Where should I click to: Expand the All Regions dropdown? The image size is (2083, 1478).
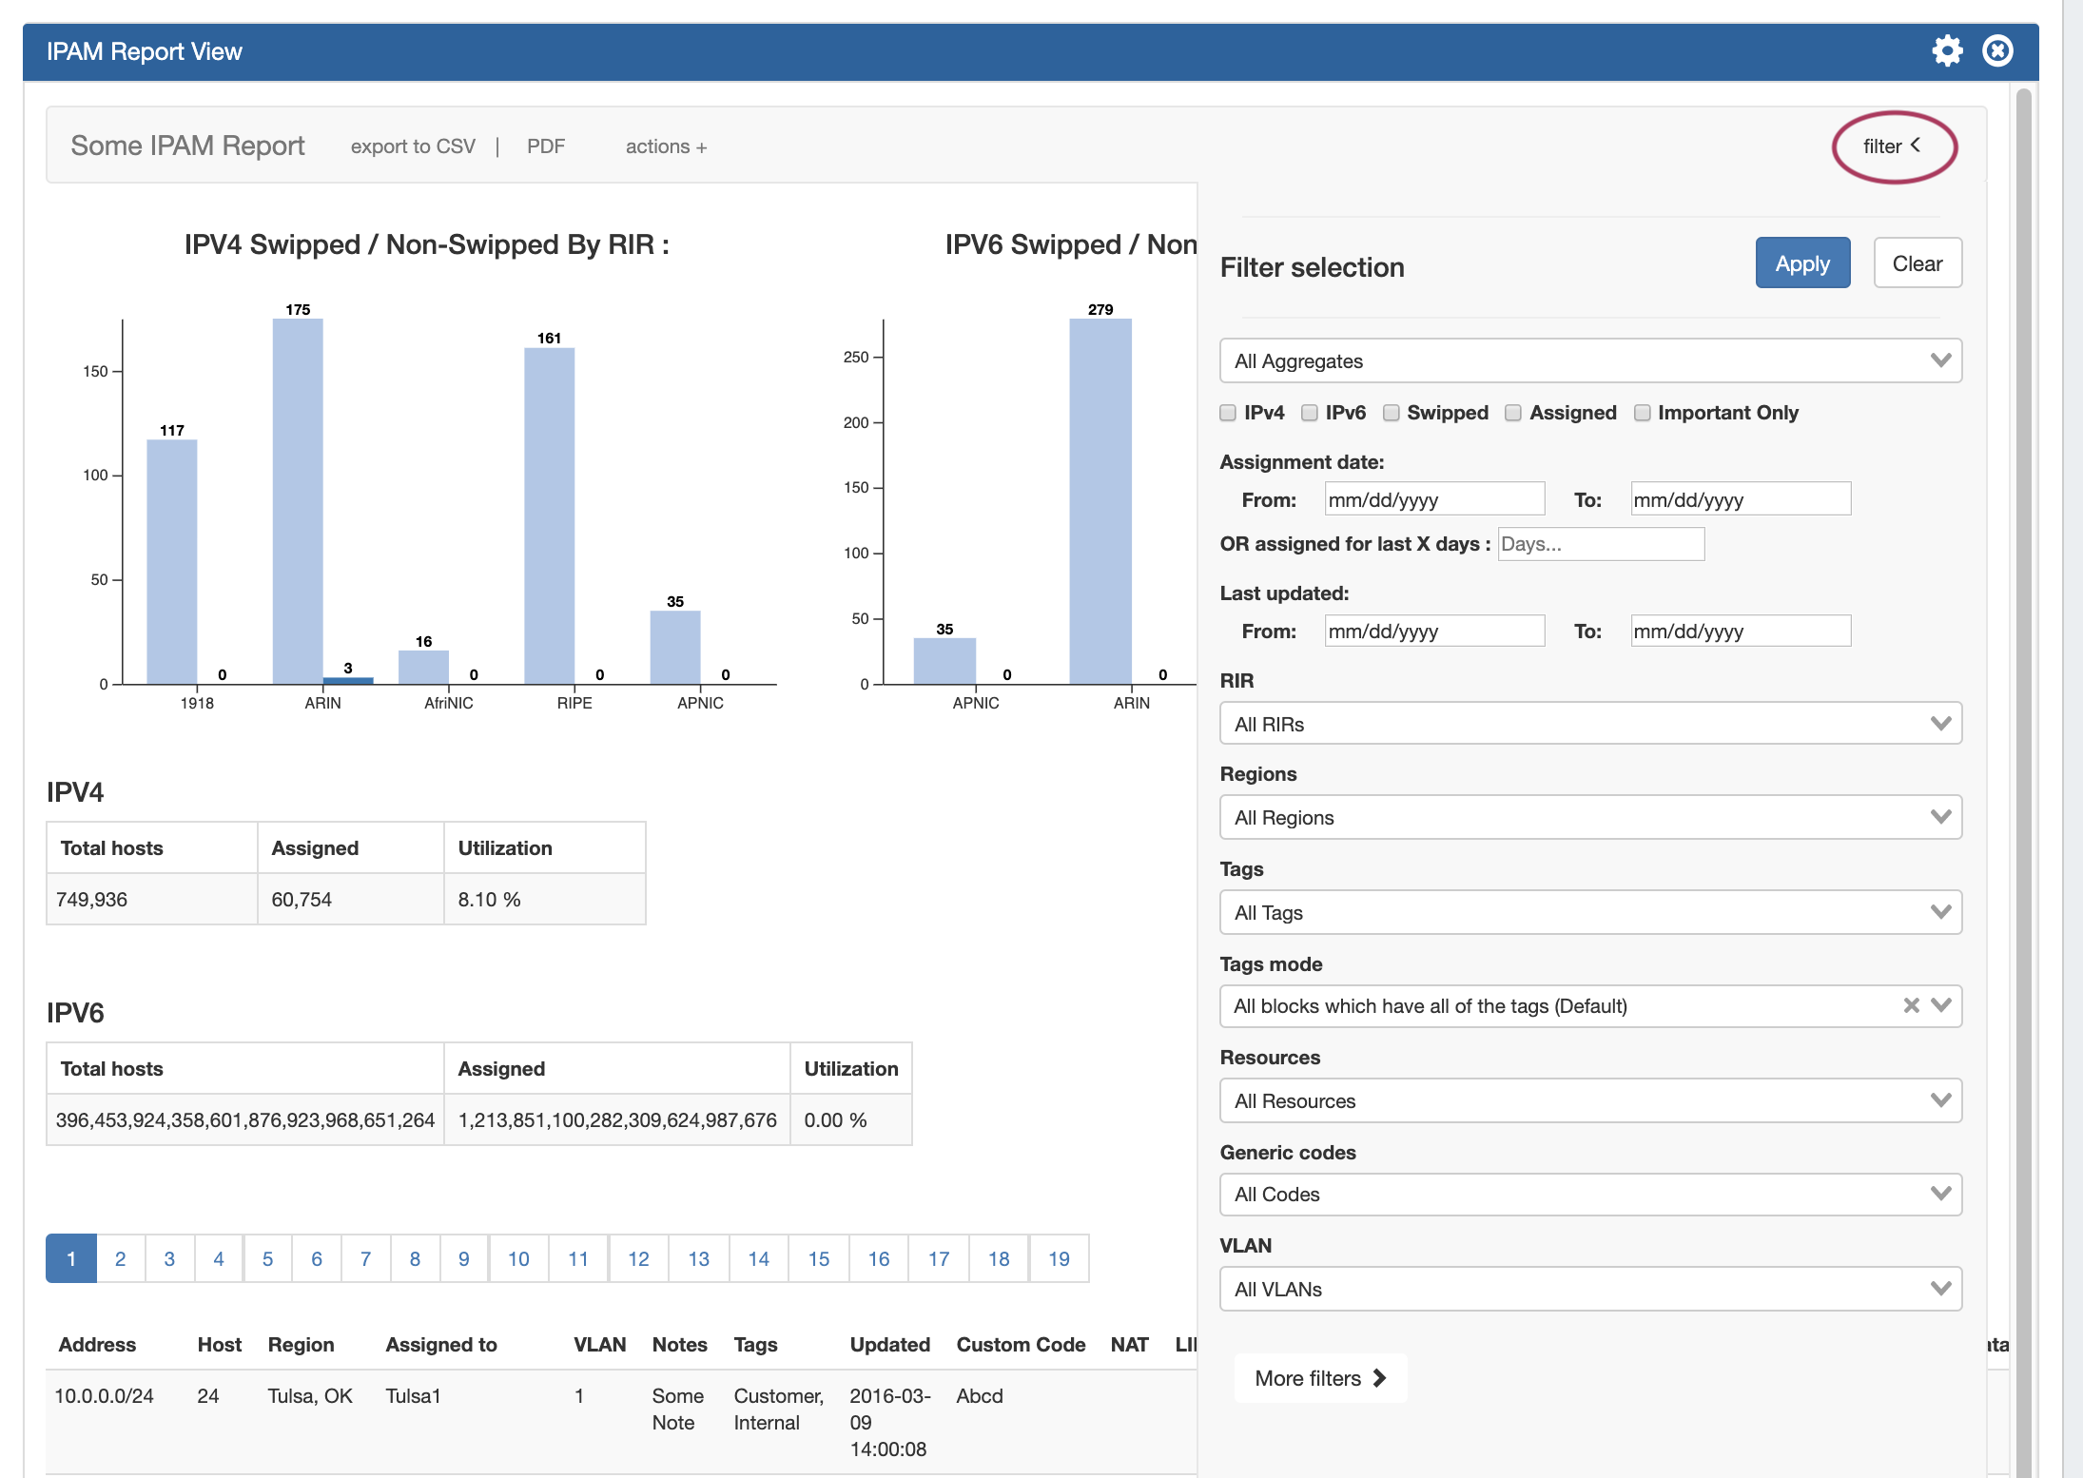tap(1590, 817)
